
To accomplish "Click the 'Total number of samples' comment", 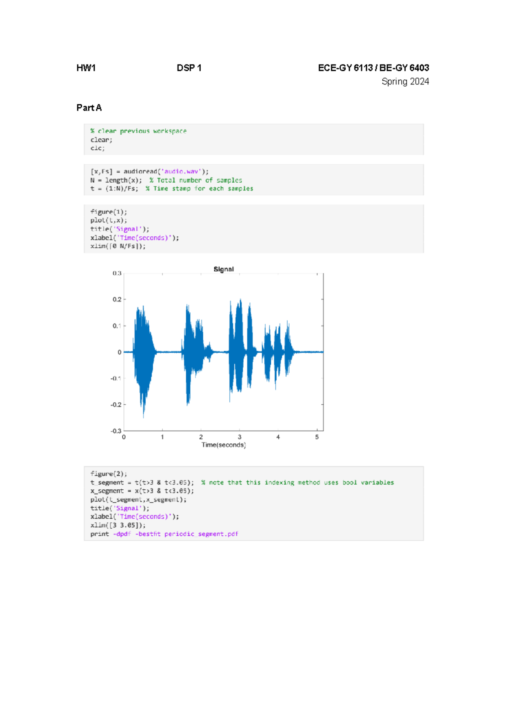I will point(196,180).
